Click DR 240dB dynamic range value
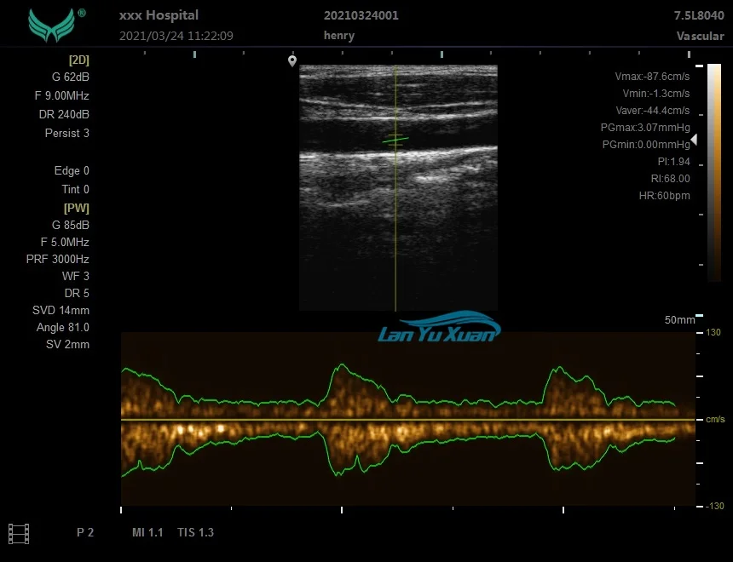Image resolution: width=733 pixels, height=562 pixels. coord(64,114)
